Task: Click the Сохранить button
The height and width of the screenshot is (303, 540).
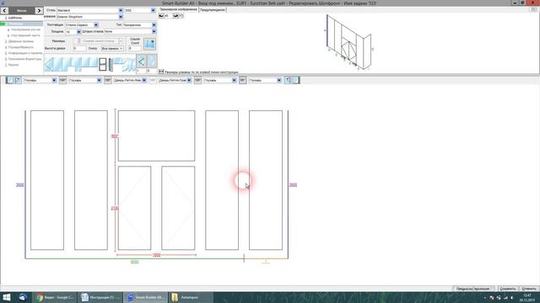Action: coord(508,289)
